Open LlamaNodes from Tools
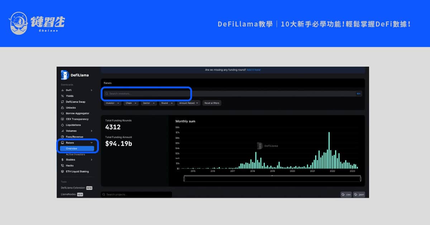The height and width of the screenshot is (225, 430). (68, 194)
